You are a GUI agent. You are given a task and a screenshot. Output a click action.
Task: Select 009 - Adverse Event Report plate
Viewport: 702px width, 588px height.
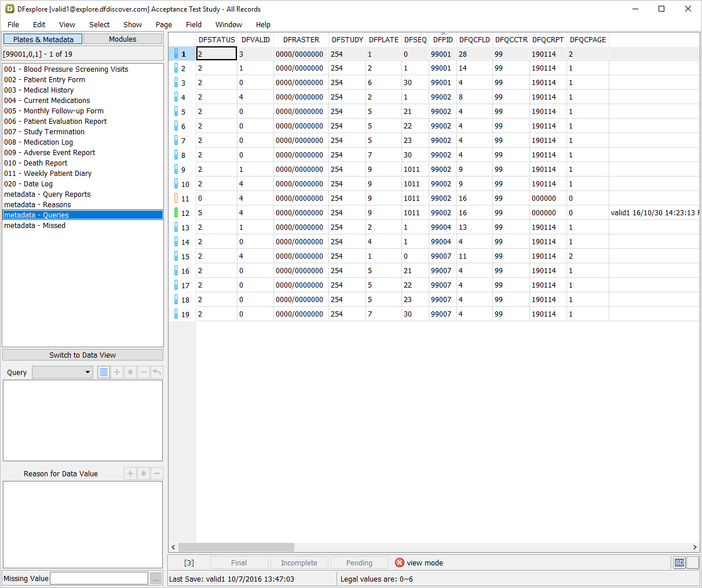tap(50, 153)
